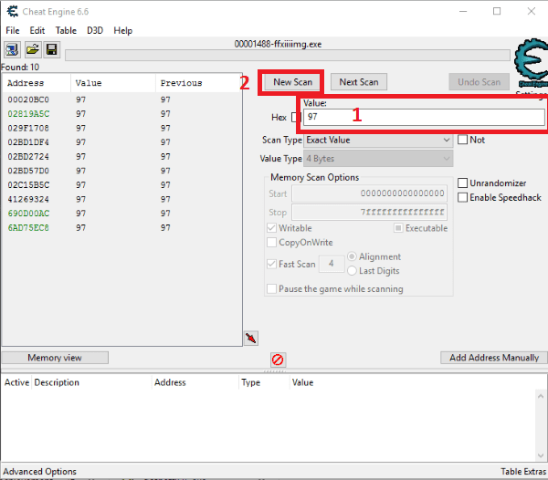Click the Description column header
548x480 pixels.
[91, 382]
